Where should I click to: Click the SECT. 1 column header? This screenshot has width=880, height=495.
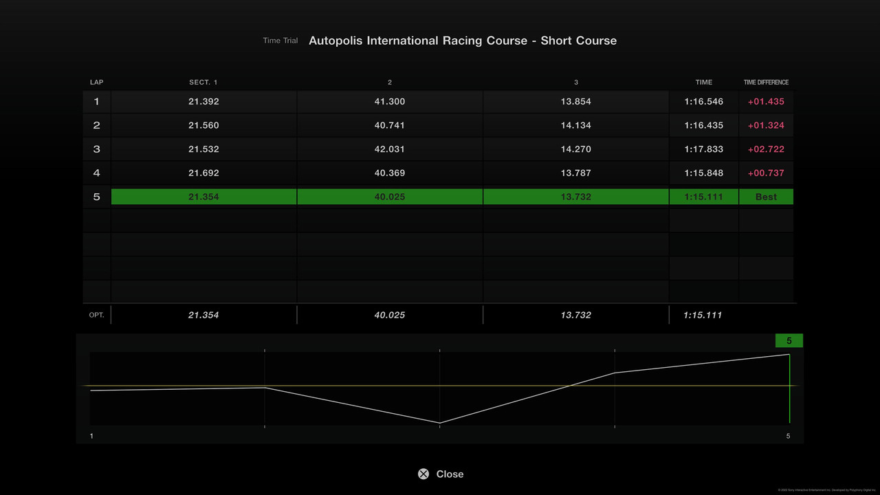[x=203, y=82]
